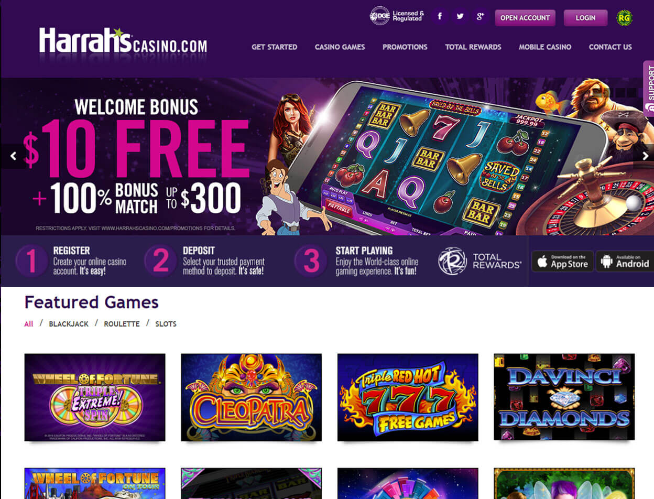Filter featured games by Blackjack
Screen dimensions: 654x499
coord(69,324)
